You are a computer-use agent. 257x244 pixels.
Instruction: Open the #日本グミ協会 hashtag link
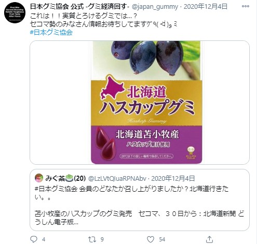(x=51, y=32)
